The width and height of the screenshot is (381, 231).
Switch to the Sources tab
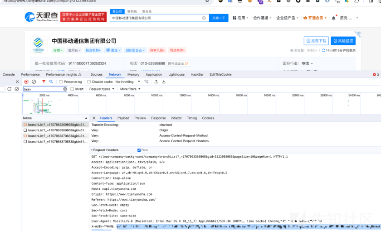click(x=97, y=74)
